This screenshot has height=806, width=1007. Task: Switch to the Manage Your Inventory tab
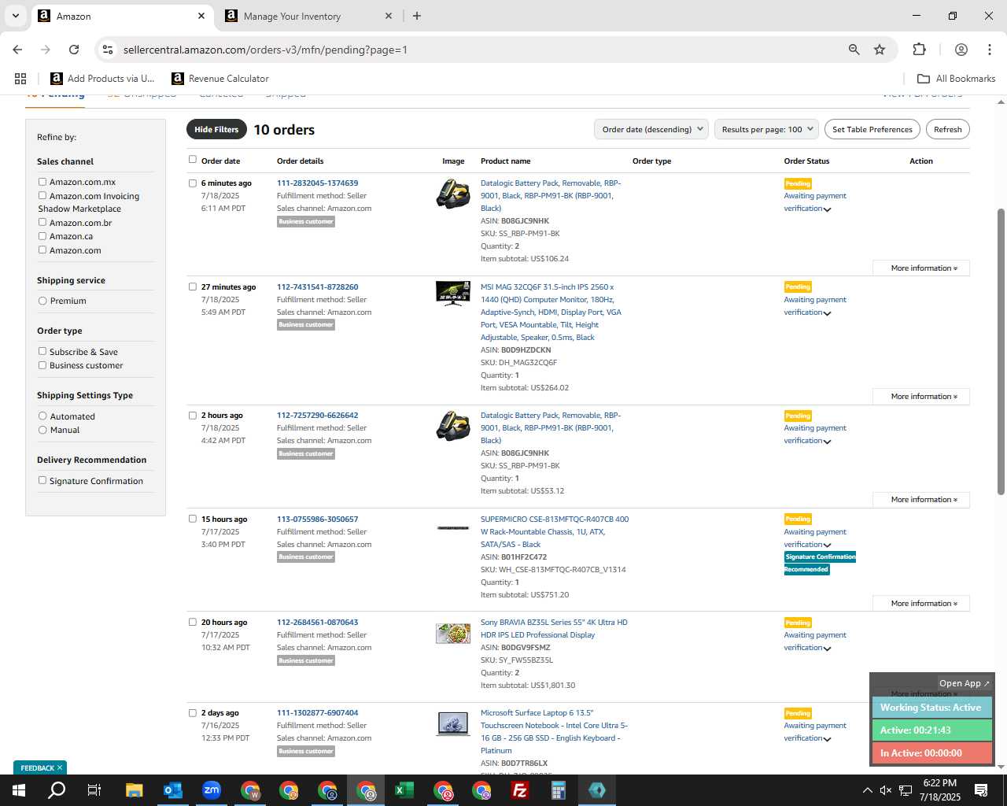pyautogui.click(x=309, y=16)
